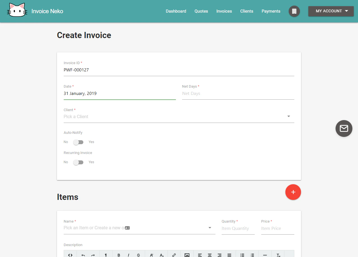The image size is (358, 257).
Task: Open the company building icon button
Action: (x=294, y=11)
